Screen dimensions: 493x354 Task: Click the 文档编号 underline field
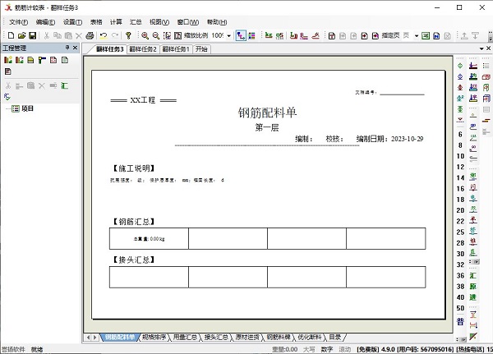tap(402, 93)
